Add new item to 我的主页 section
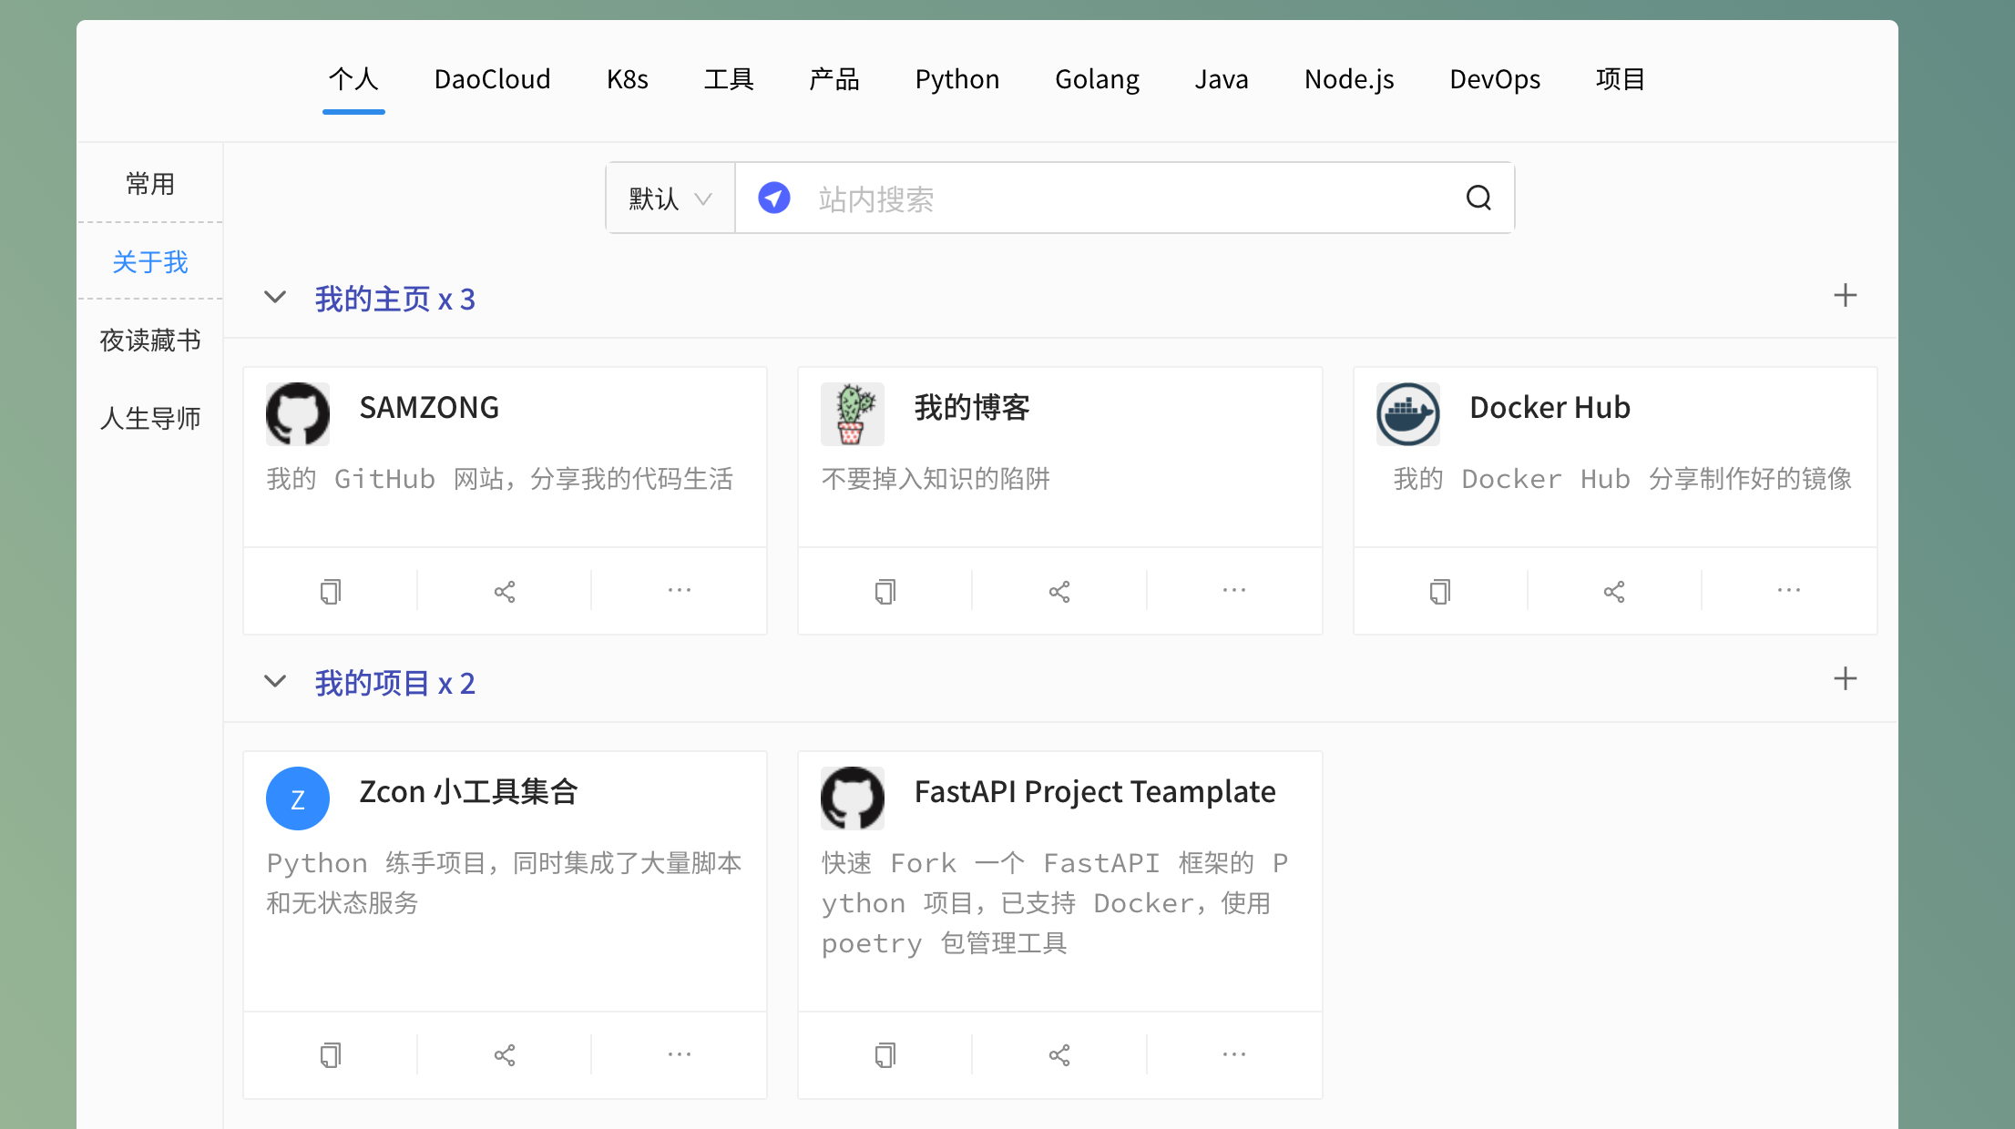Image resolution: width=2015 pixels, height=1129 pixels. pos(1845,296)
